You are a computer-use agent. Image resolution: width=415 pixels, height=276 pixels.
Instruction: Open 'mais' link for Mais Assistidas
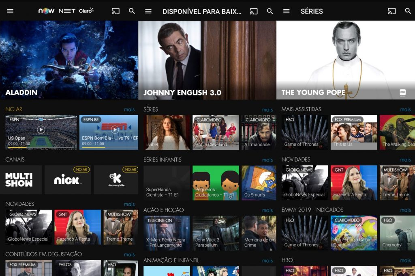tap(405, 110)
